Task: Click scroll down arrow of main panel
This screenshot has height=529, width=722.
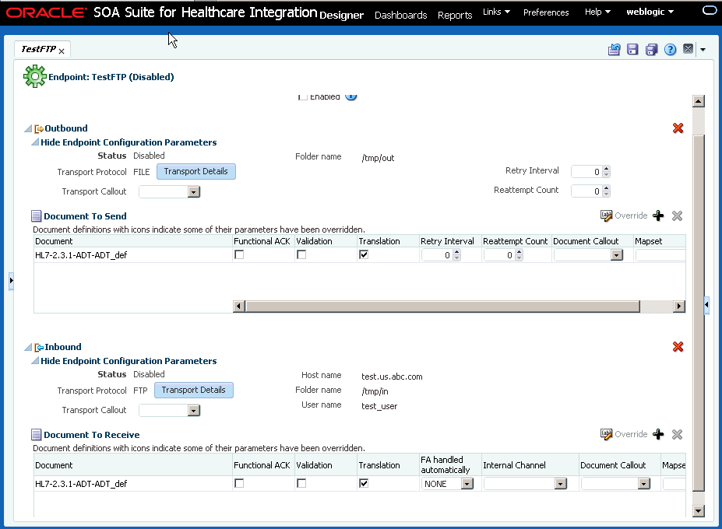Action: pos(699,510)
